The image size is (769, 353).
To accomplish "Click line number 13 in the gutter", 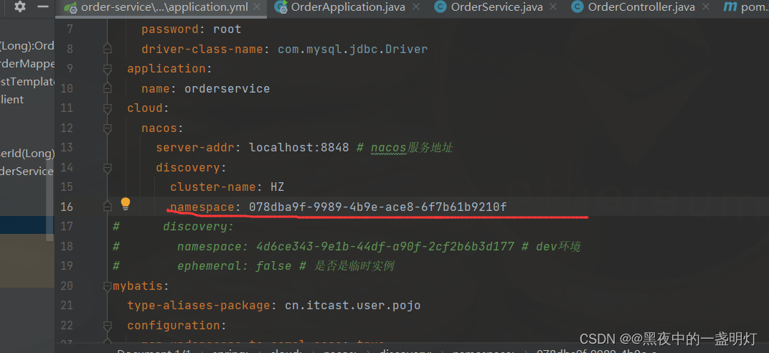I will click(x=66, y=148).
